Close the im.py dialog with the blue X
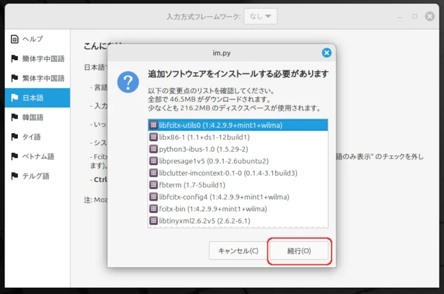 [x=326, y=53]
